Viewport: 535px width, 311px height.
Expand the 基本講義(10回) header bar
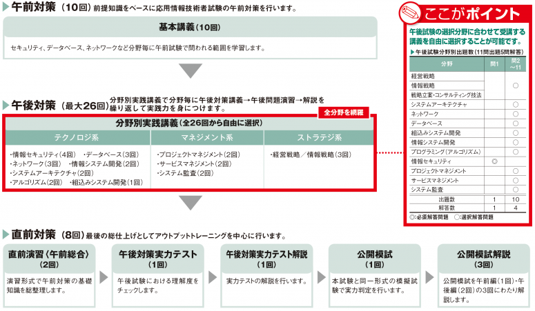[x=190, y=27]
